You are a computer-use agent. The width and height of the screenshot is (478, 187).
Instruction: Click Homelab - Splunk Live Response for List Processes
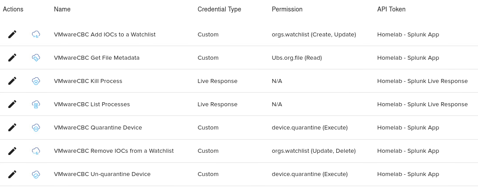tap(422, 104)
